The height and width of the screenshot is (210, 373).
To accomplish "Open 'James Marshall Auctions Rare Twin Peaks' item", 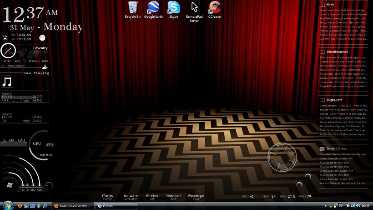I will [x=343, y=122].
